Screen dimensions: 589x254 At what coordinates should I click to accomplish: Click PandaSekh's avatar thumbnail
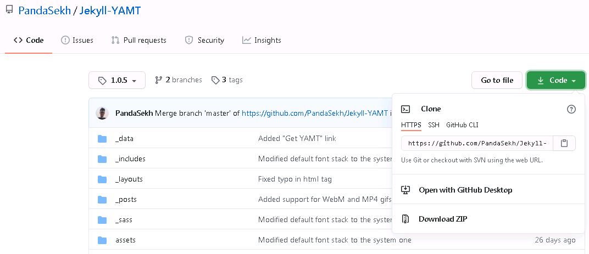pyautogui.click(x=102, y=113)
